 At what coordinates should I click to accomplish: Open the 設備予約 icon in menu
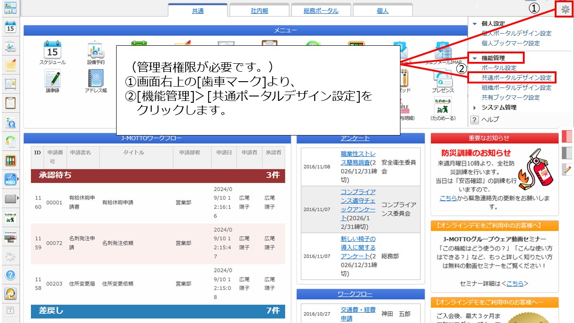pos(96,50)
